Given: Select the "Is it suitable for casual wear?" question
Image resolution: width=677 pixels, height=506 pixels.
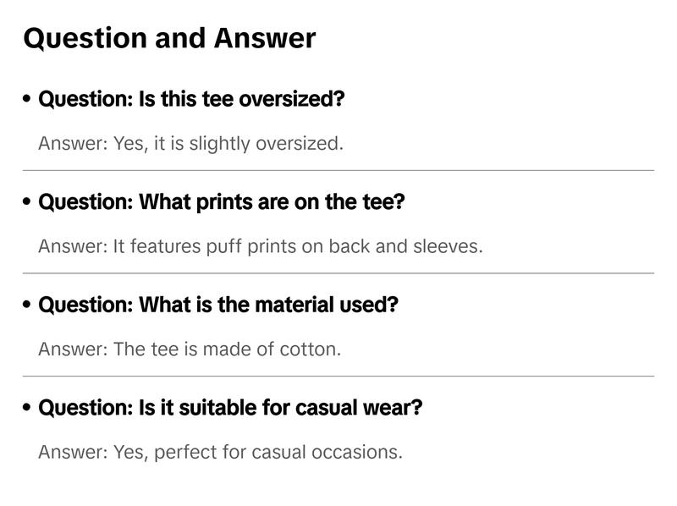Looking at the screenshot, I should click(230, 408).
